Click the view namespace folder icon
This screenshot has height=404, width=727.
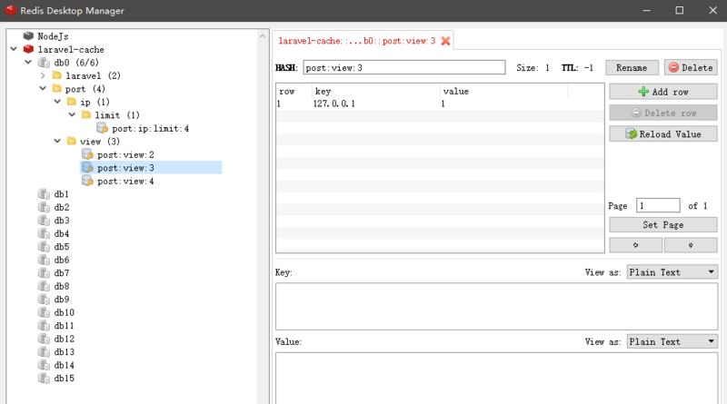(x=72, y=141)
